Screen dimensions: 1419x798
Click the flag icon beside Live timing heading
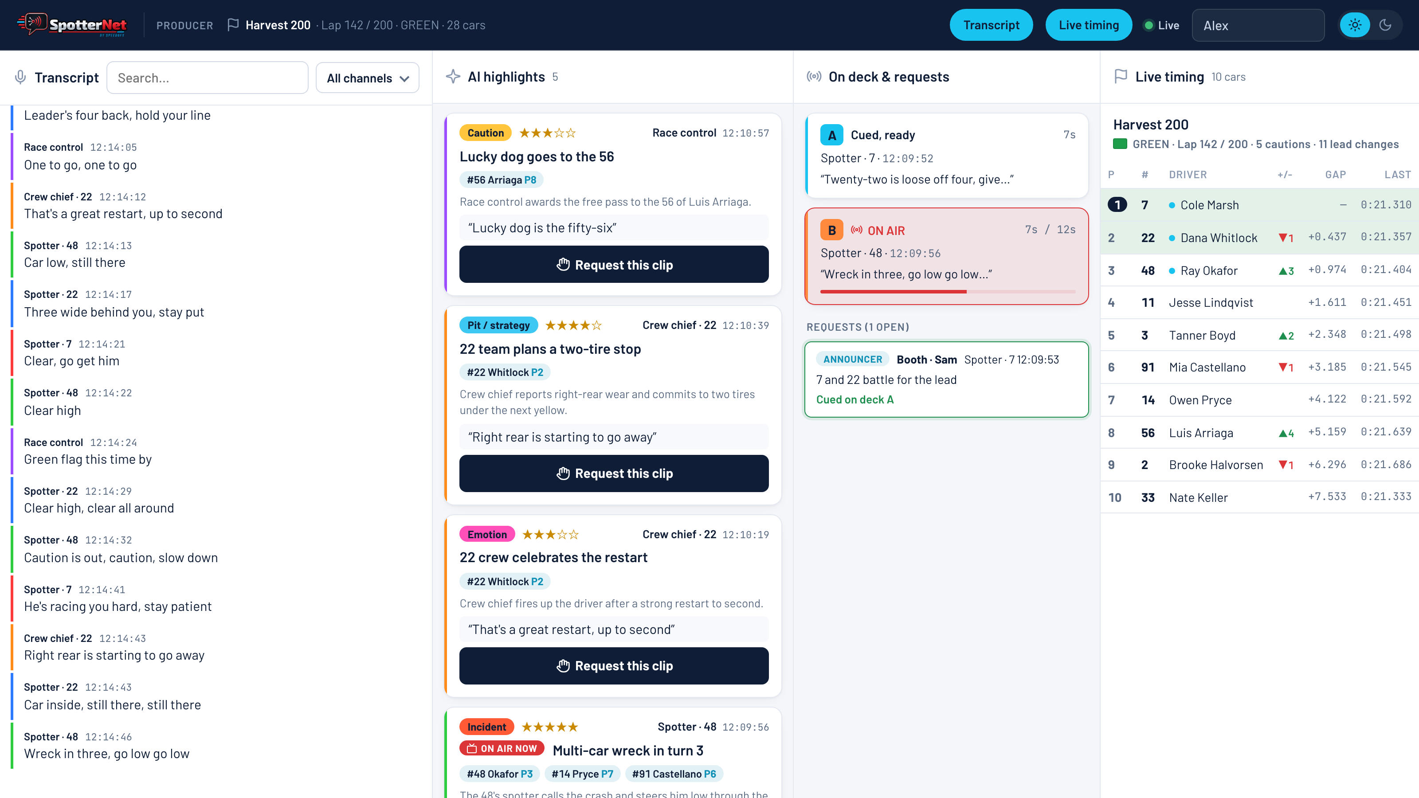tap(1121, 77)
